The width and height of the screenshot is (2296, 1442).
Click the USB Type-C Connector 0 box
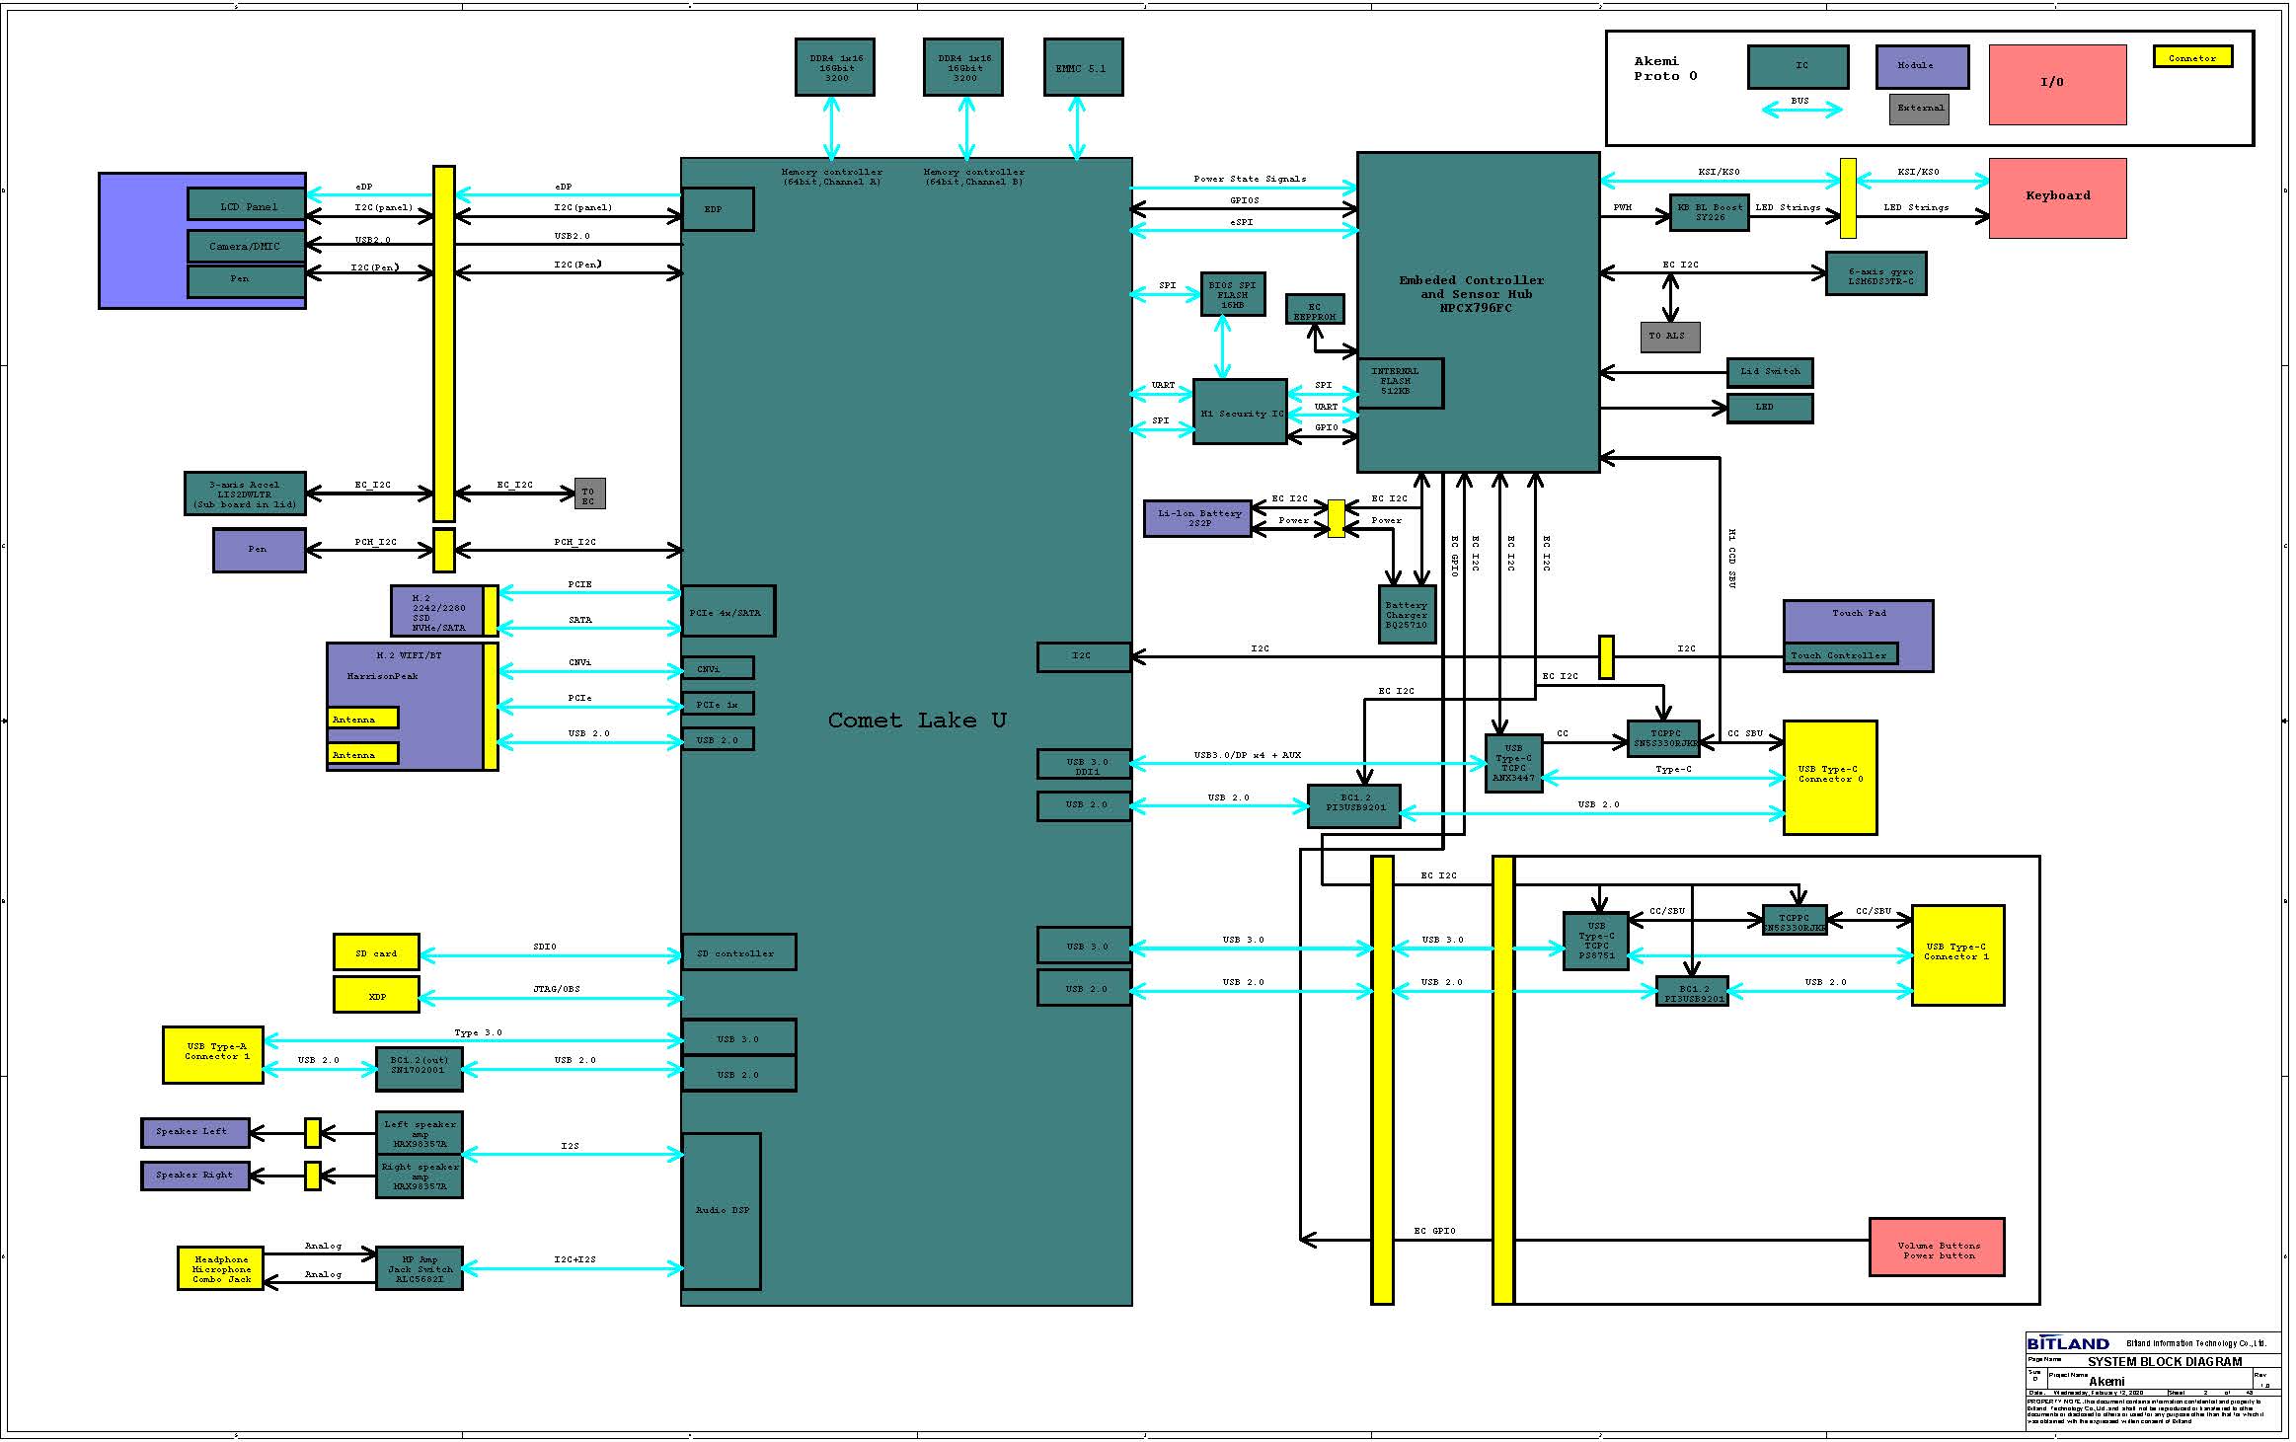coord(1829,777)
